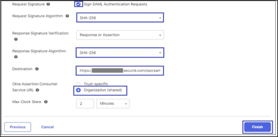Select the Organization (shared) radio option
This screenshot has height=137, width=278.
pyautogui.click(x=79, y=90)
